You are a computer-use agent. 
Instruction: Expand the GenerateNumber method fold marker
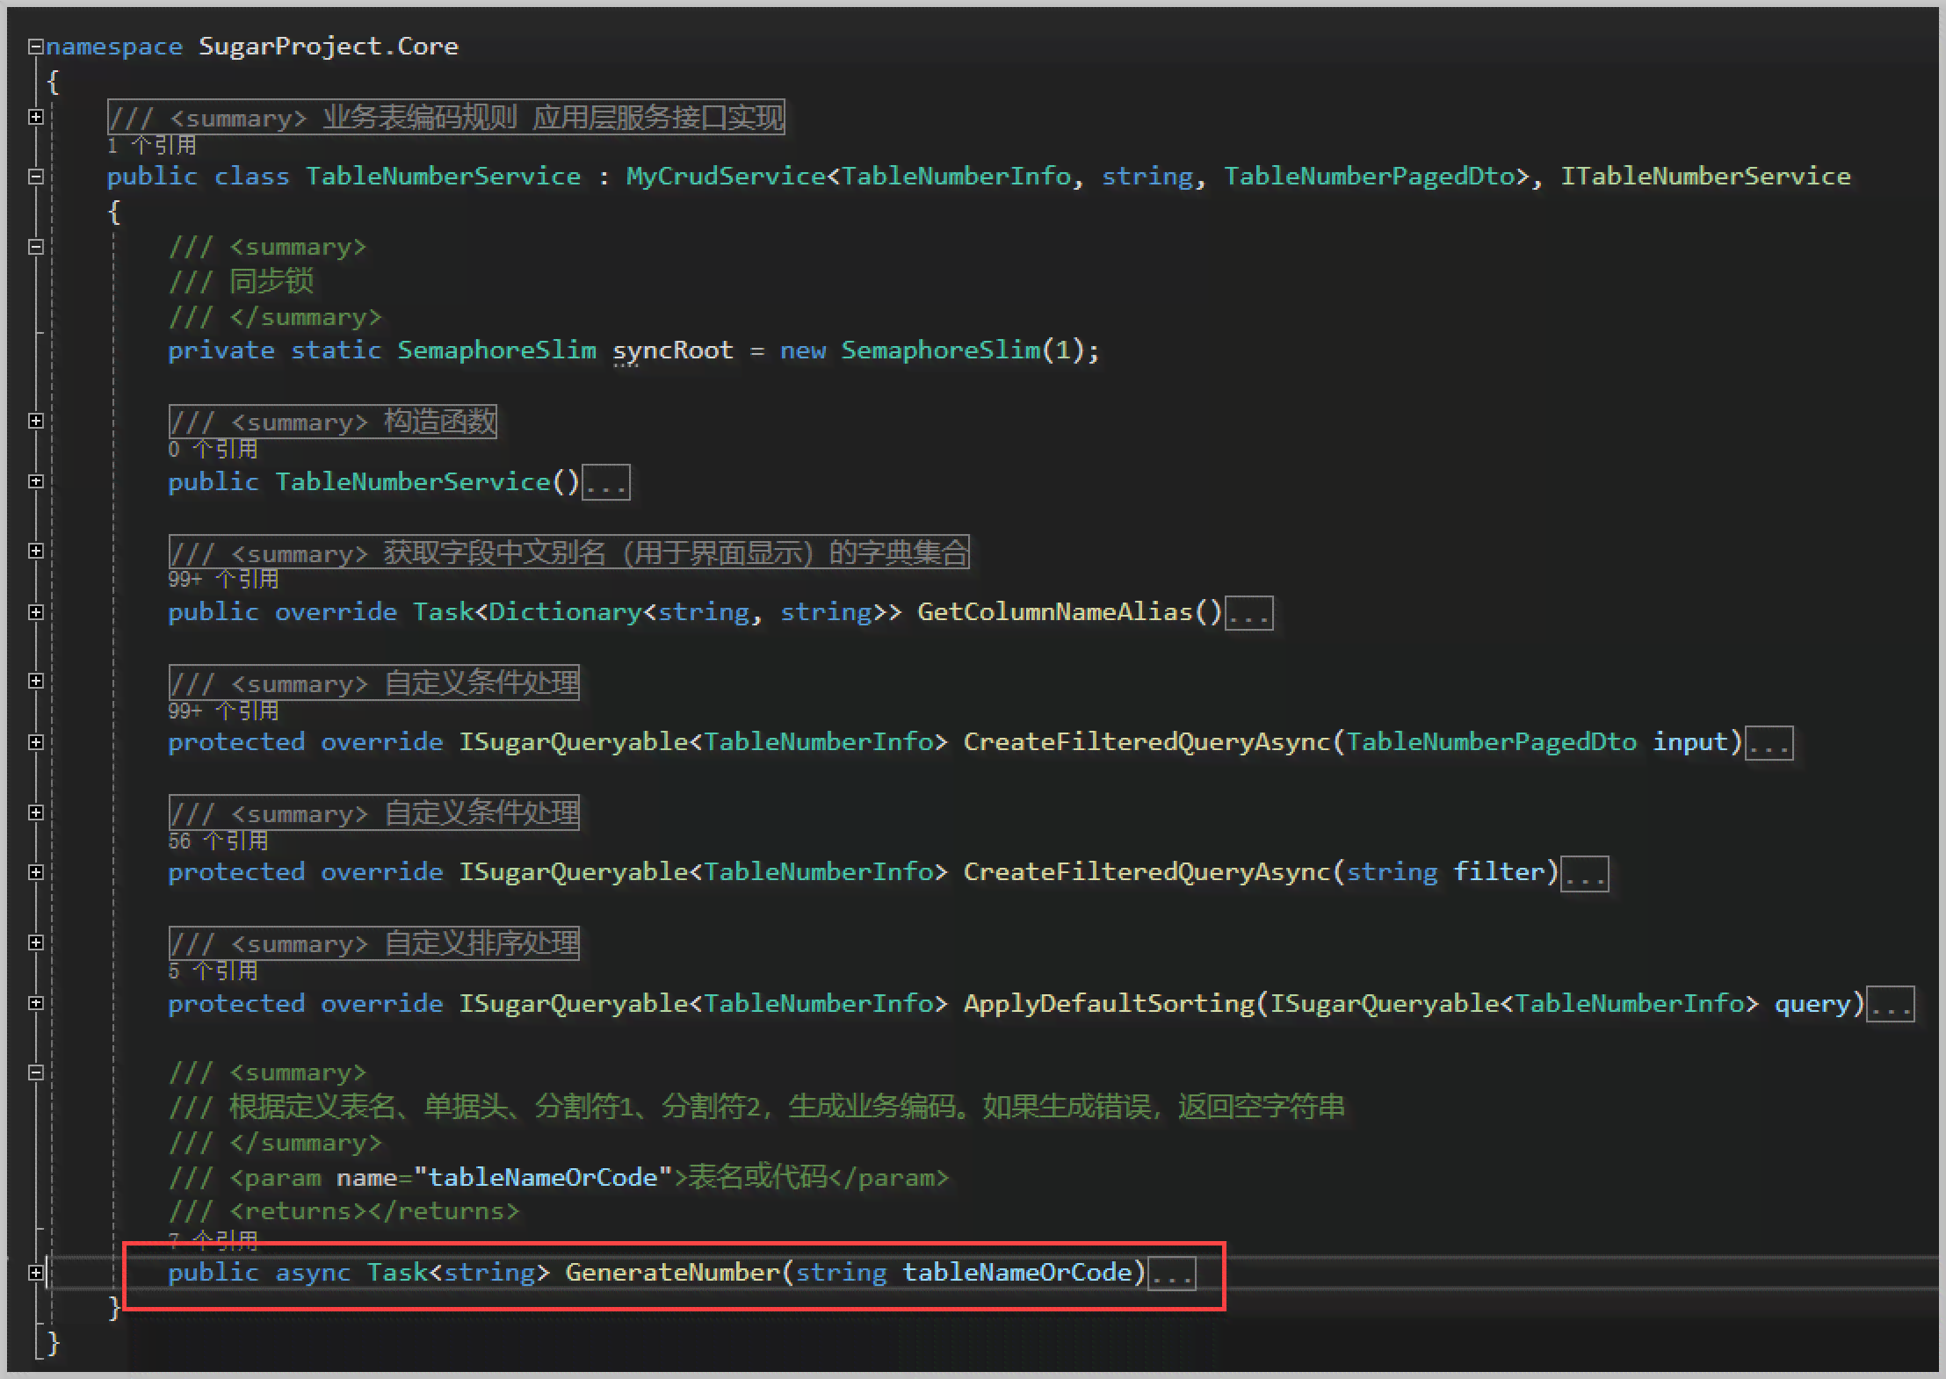(36, 1273)
